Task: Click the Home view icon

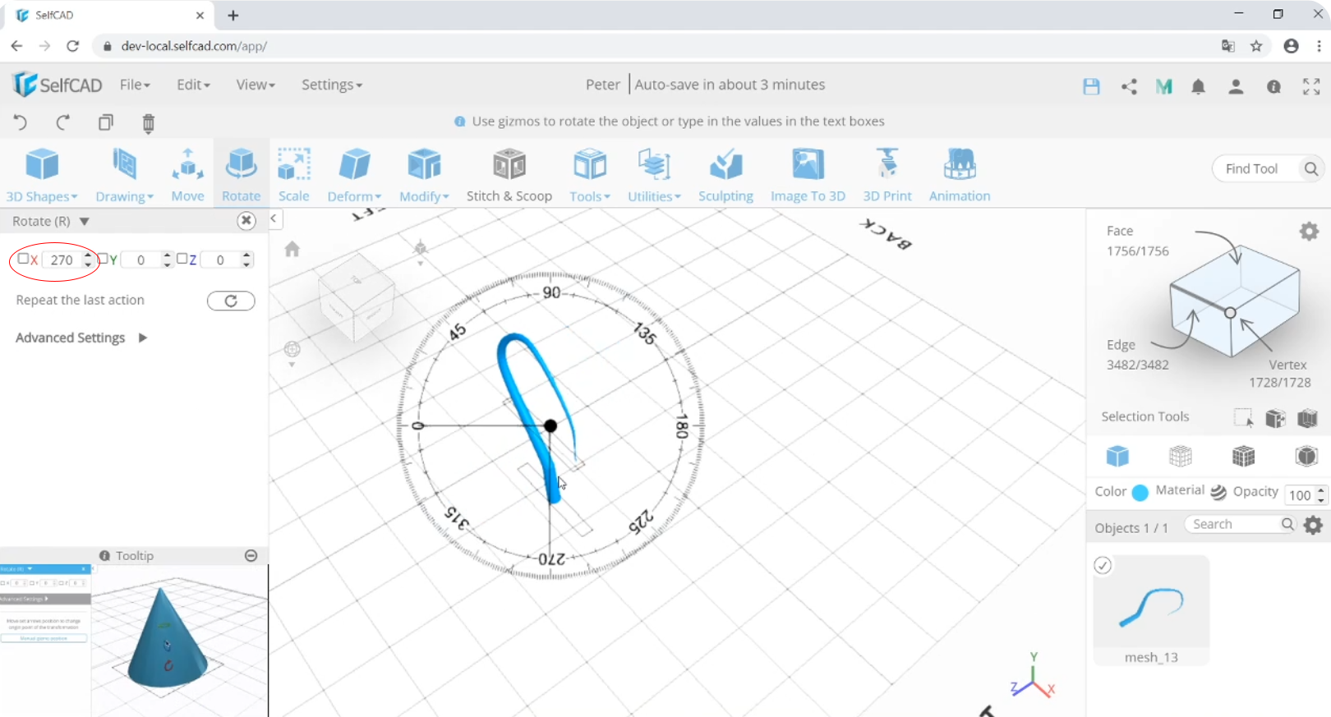Action: (292, 249)
